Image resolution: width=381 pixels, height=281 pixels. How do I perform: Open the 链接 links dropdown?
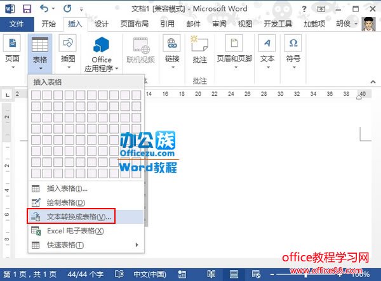coord(172,52)
